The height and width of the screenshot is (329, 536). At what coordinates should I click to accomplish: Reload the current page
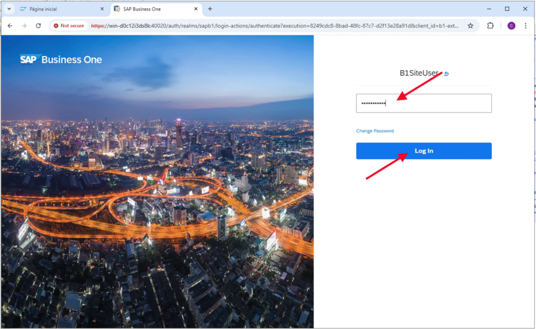pyautogui.click(x=38, y=26)
